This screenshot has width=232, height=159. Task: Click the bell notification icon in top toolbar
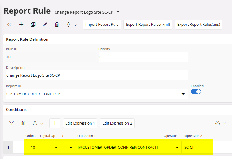pos(69,25)
